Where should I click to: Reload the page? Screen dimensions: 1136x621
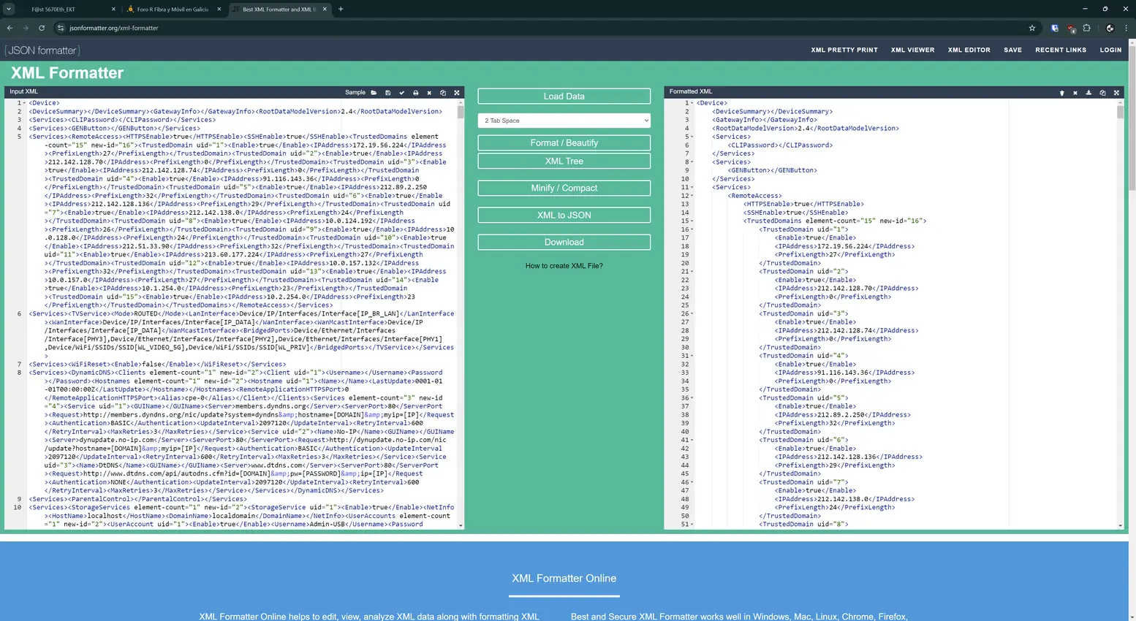42,28
